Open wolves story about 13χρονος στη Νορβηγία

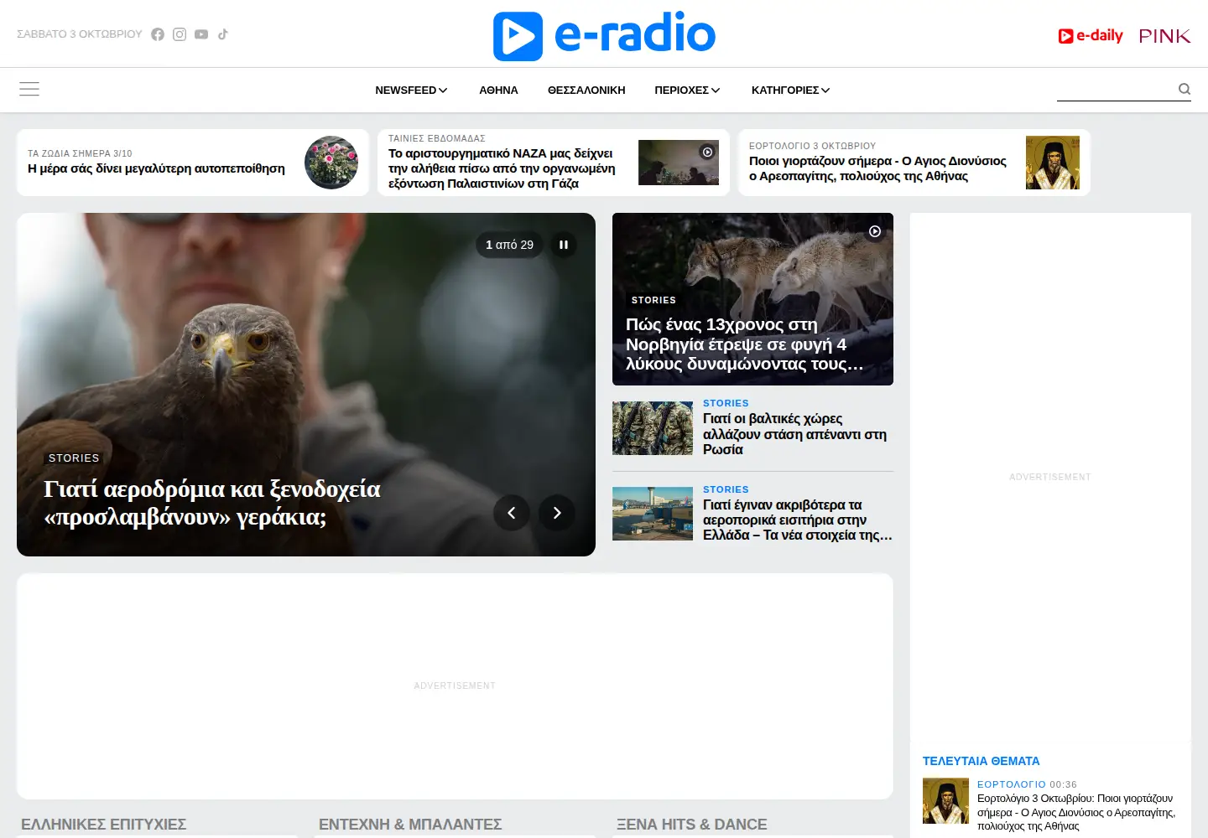coord(744,344)
